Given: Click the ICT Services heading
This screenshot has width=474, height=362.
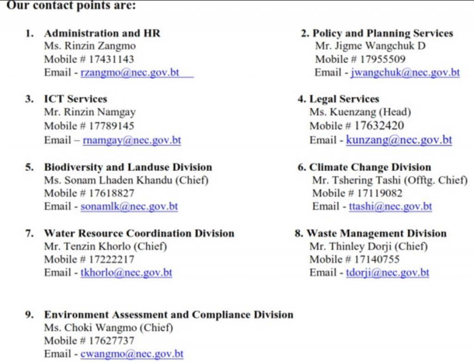Looking at the screenshot, I should click(x=75, y=99).
